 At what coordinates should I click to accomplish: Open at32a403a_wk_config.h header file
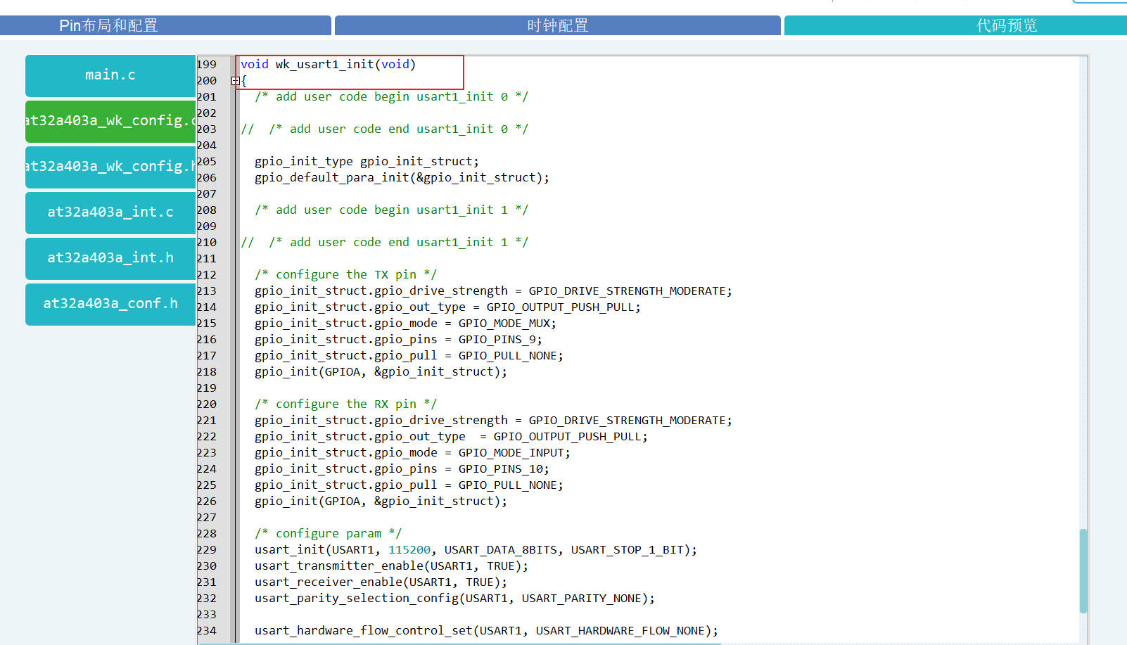pyautogui.click(x=110, y=167)
